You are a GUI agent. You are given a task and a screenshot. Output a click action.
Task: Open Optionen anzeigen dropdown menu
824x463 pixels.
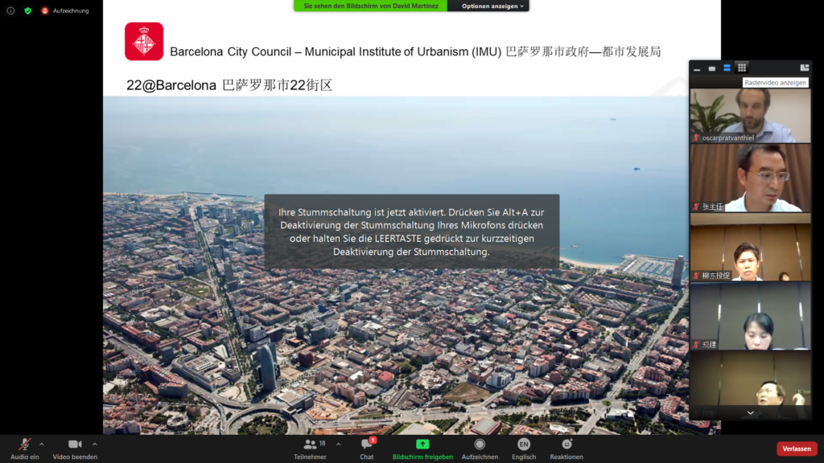pos(493,6)
